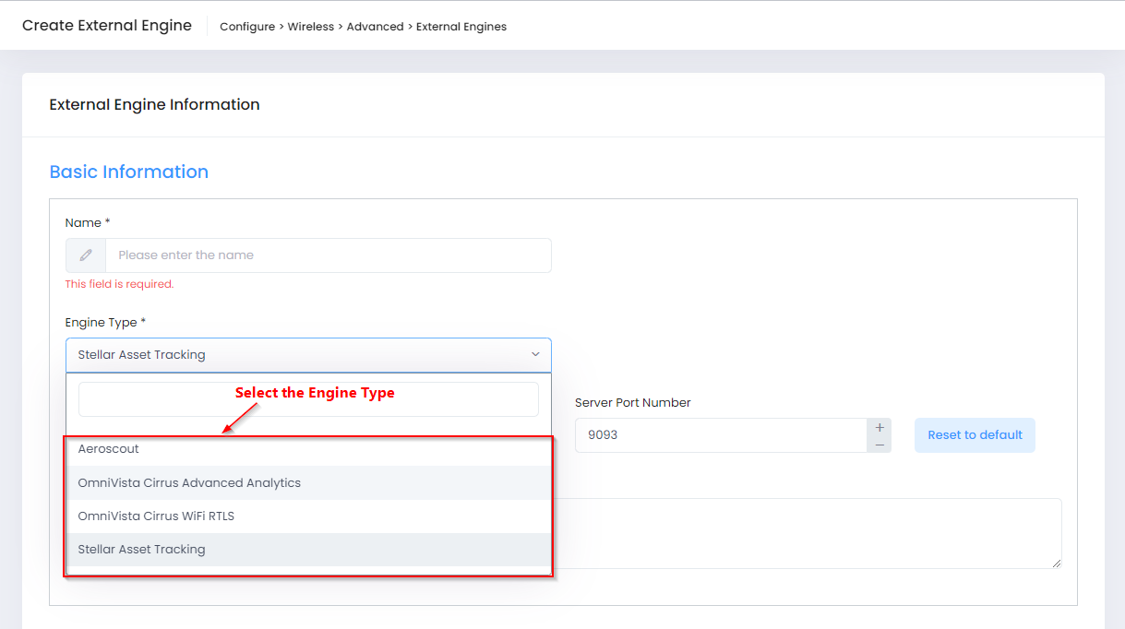
Task: Click the minus icon to decrease the port number
Action: (x=879, y=445)
